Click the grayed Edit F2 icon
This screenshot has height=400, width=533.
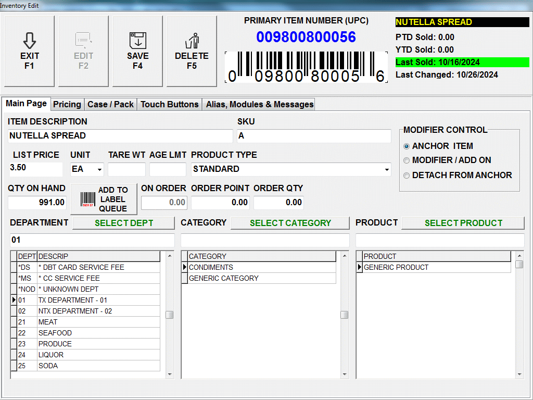[x=83, y=41]
